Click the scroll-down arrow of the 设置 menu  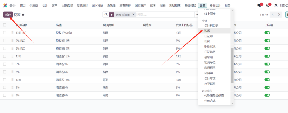[232, 103]
